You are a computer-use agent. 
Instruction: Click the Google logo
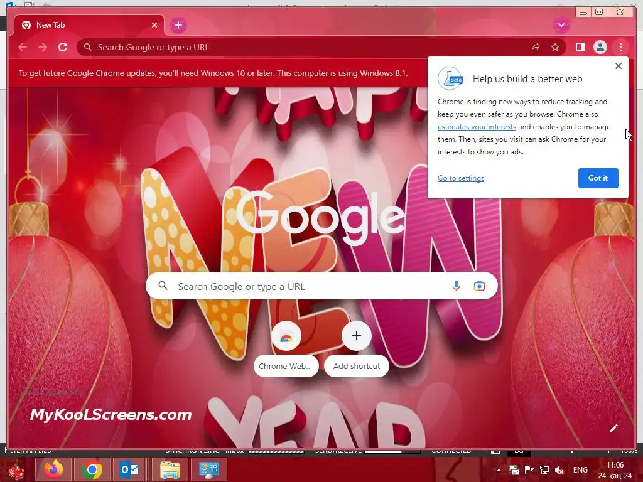321,217
